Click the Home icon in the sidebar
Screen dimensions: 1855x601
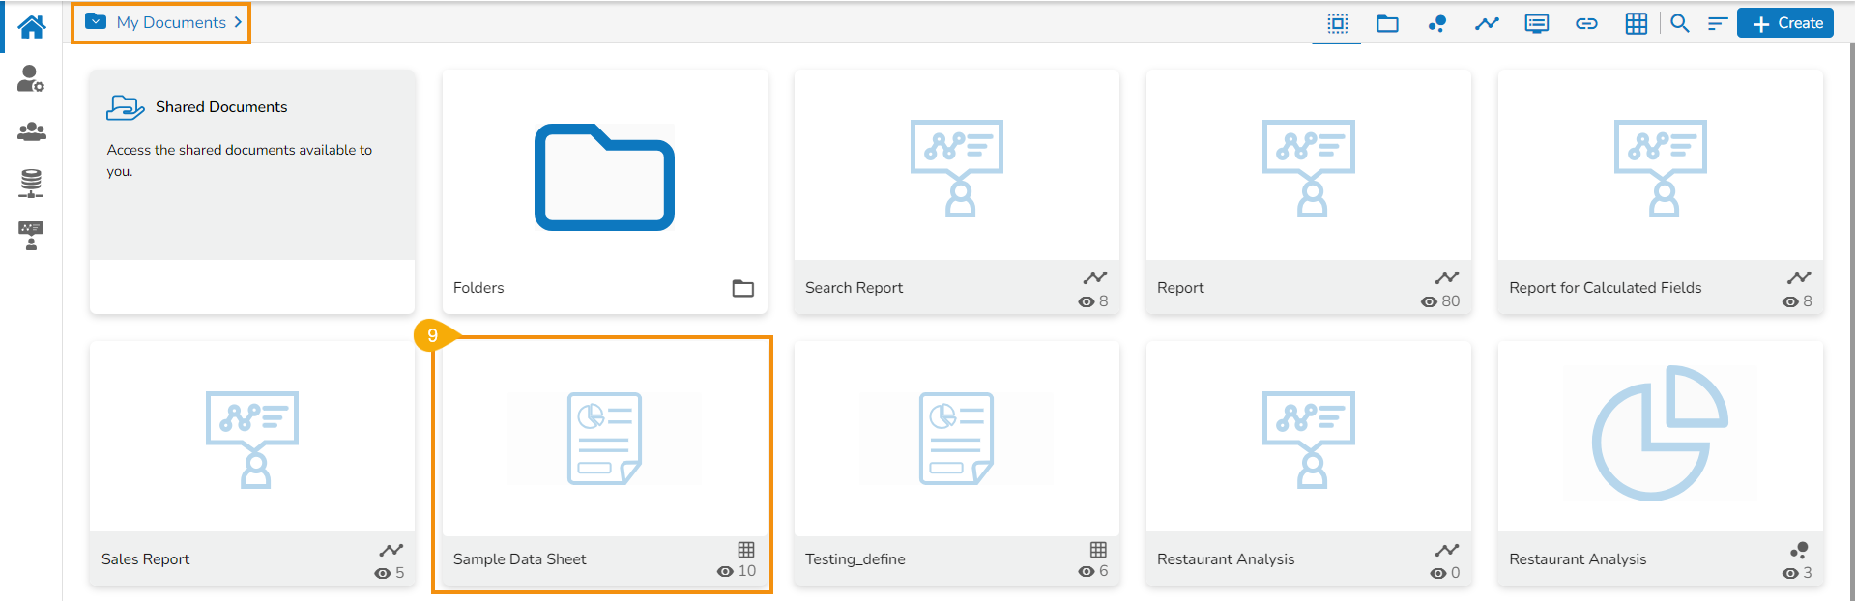point(31,27)
